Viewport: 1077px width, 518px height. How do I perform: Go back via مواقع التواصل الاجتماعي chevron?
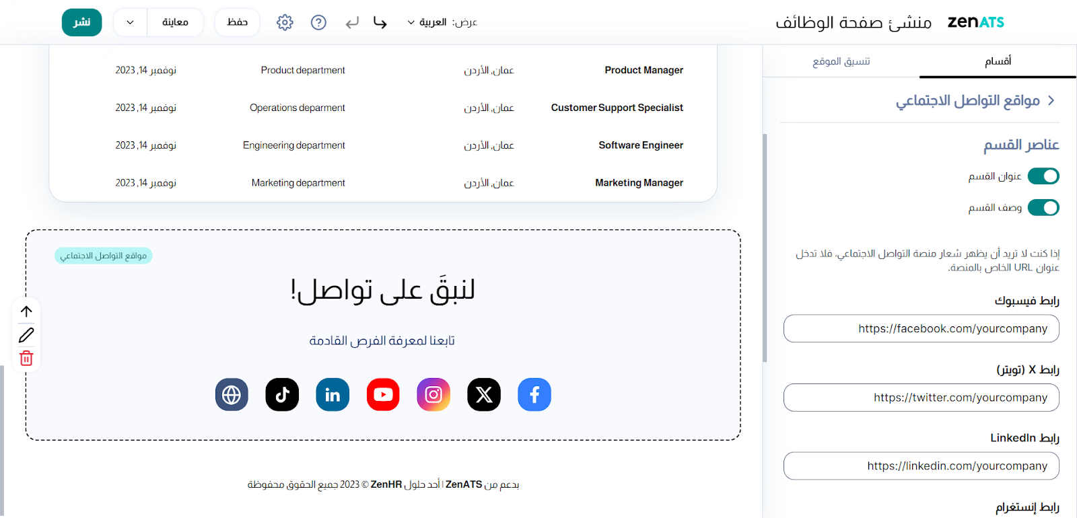(x=1051, y=101)
